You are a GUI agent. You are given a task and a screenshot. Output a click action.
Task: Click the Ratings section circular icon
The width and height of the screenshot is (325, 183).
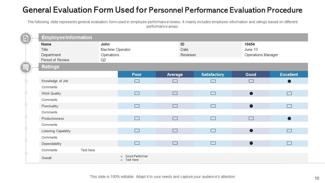[26, 68]
